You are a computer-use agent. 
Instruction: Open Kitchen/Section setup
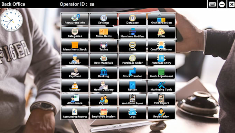click(161, 19)
